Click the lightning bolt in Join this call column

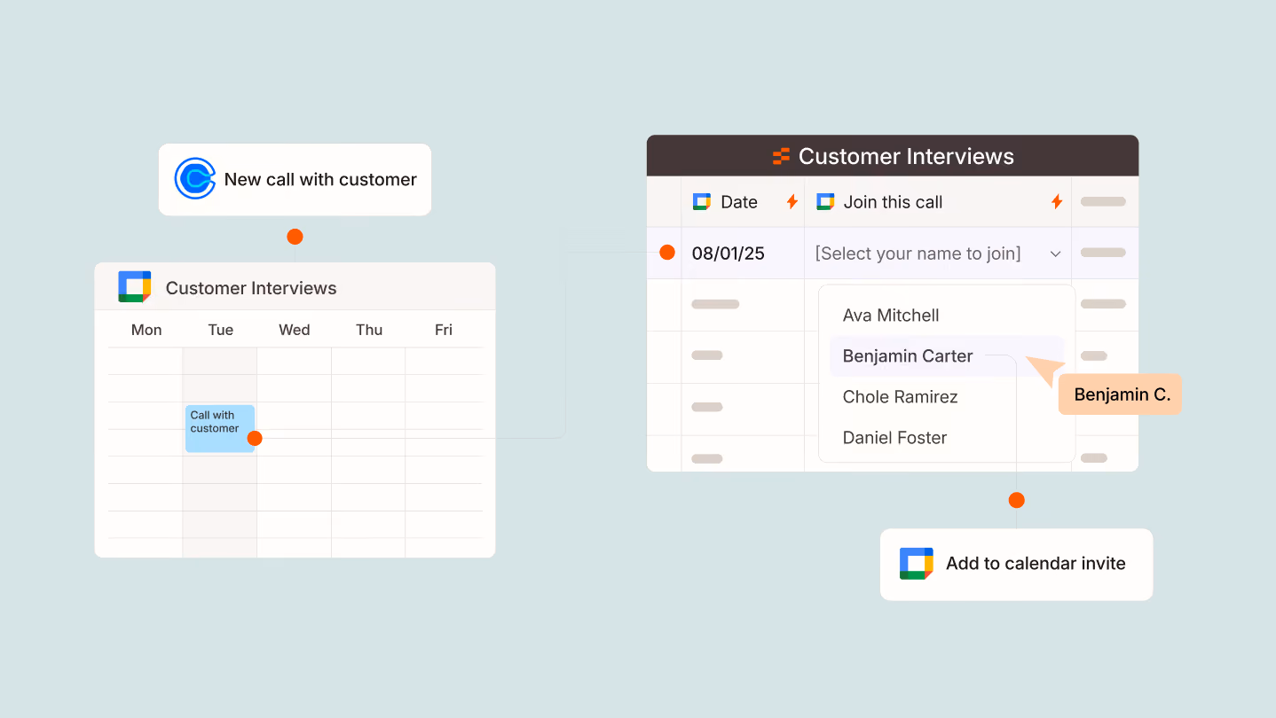pos(1057,202)
